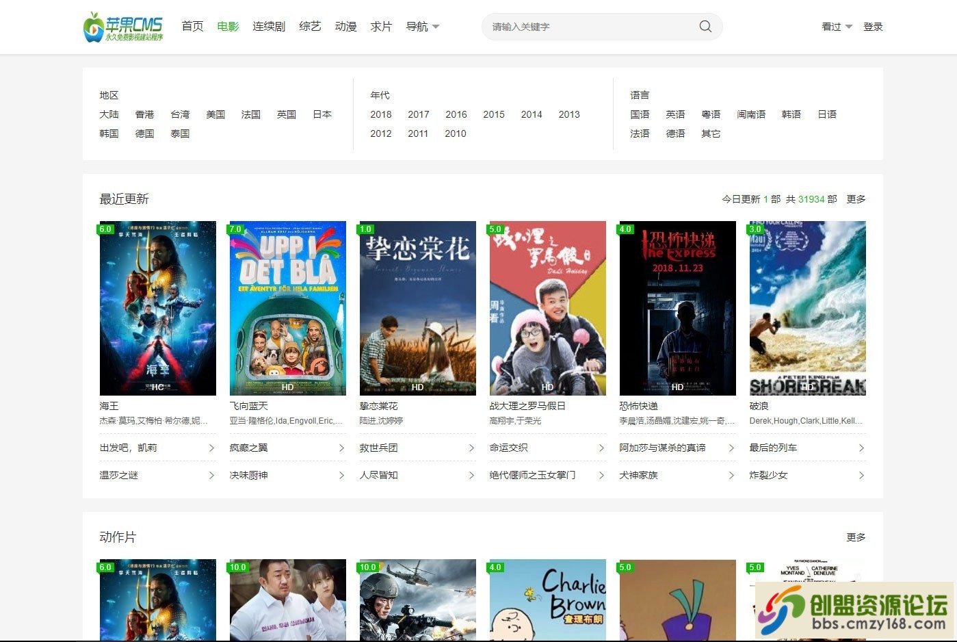The height and width of the screenshot is (642, 957).
Task: Click 更多 in 最近更新 section
Action: click(x=856, y=199)
